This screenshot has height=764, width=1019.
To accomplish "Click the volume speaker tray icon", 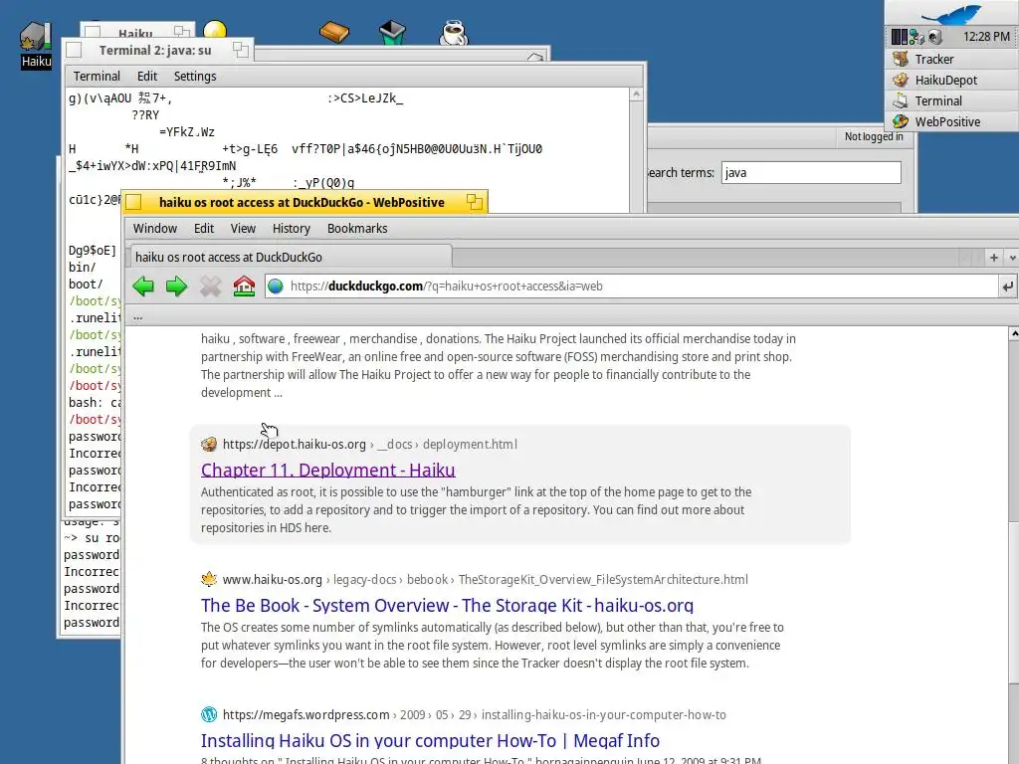I will click(x=935, y=37).
